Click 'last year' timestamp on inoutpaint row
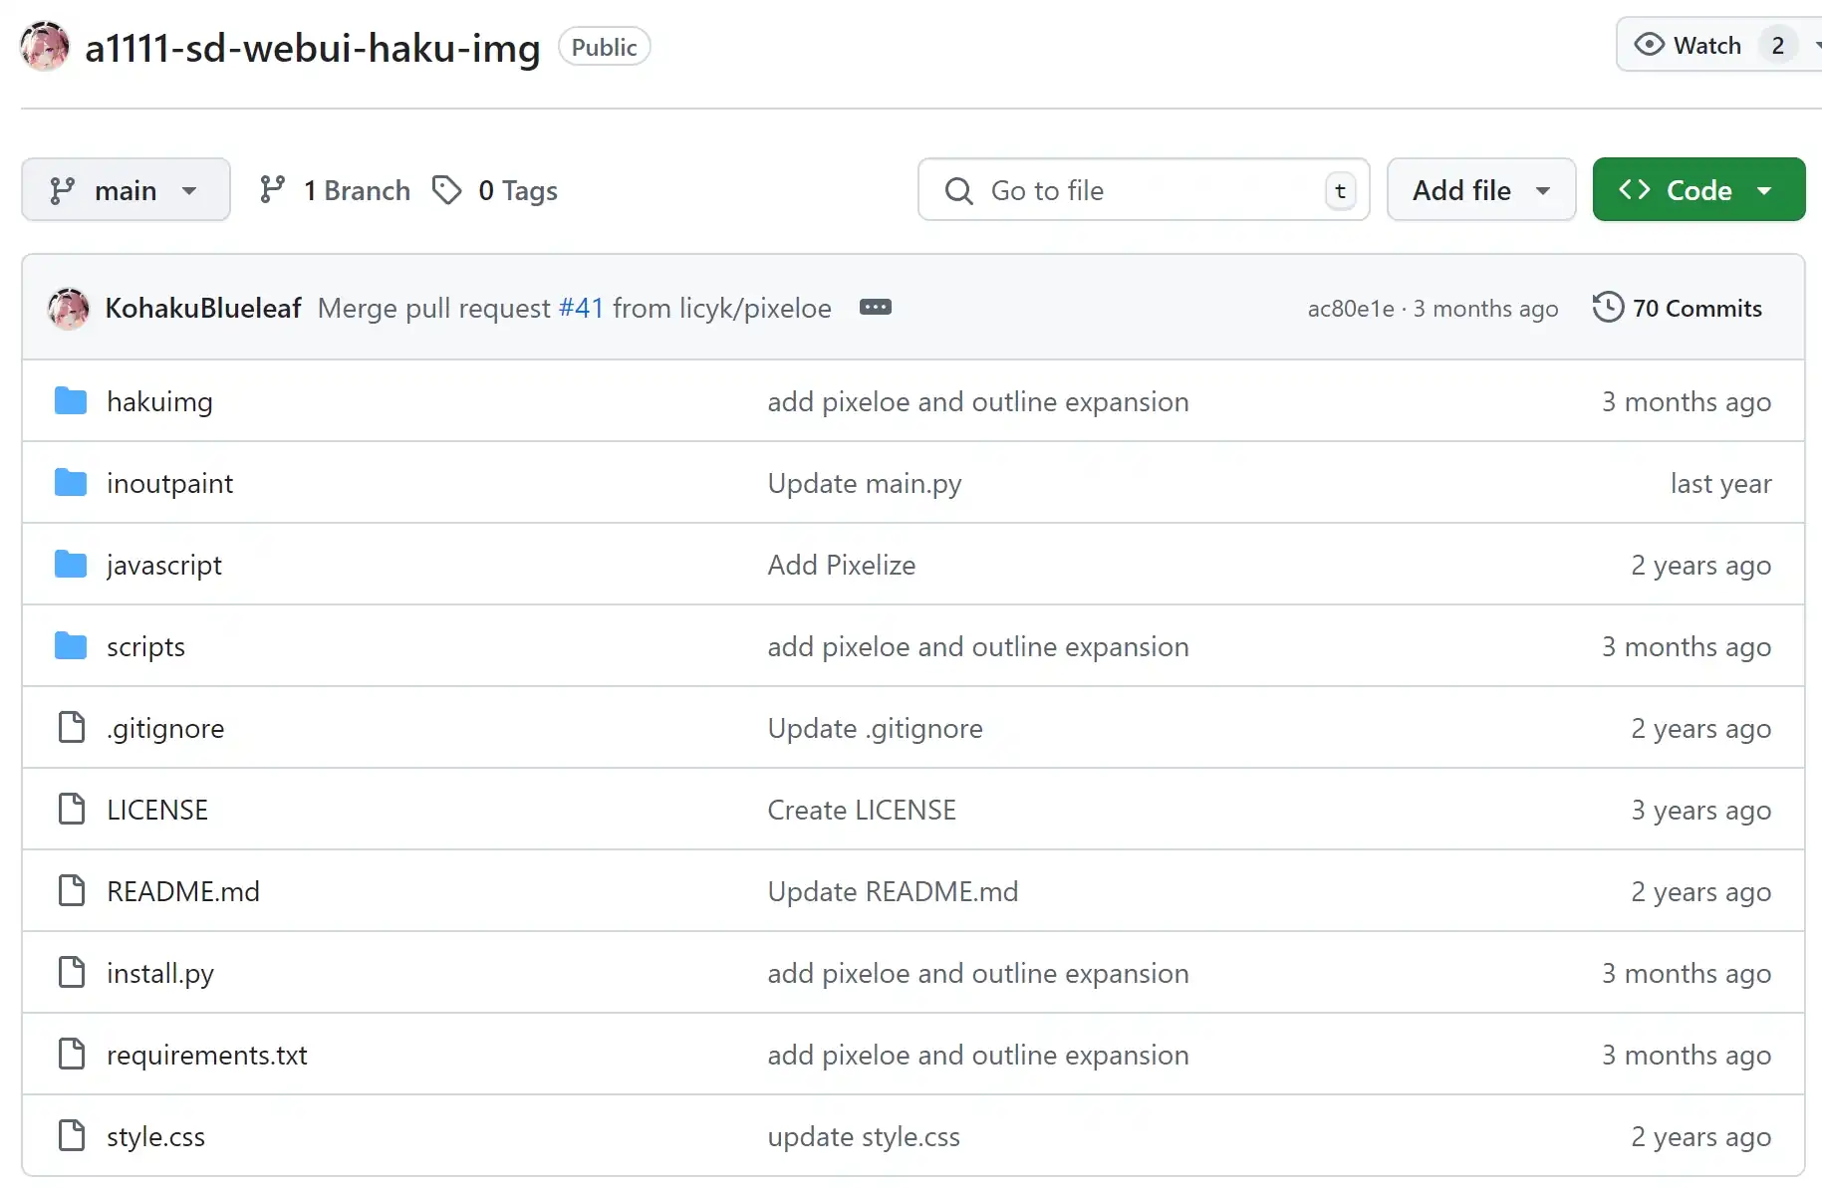Image resolution: width=1822 pixels, height=1188 pixels. (1720, 483)
